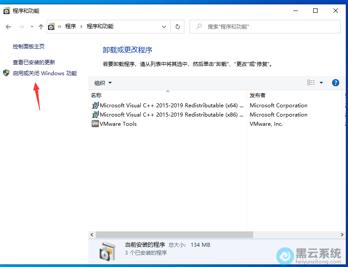Viewport: 348px width, 267px height.
Task: Go up one level with up arrow
Action: click(x=41, y=27)
